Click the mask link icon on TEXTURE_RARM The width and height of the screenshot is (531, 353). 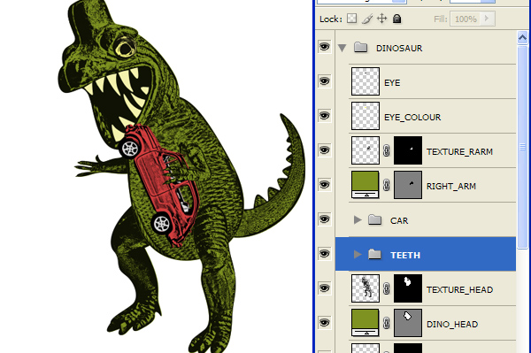tap(387, 150)
